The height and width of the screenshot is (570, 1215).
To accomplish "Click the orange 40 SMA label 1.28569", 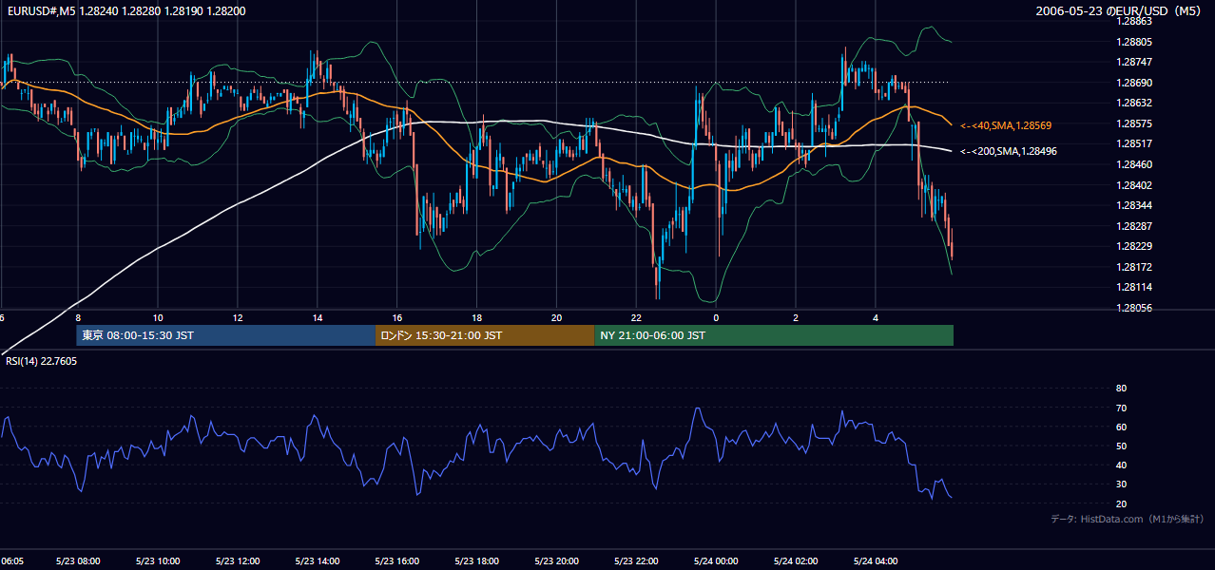I will tap(1006, 125).
